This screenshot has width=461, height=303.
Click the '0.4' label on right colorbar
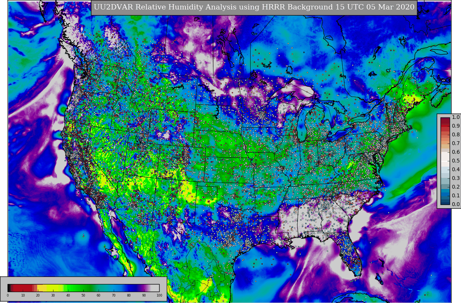pyautogui.click(x=456, y=169)
